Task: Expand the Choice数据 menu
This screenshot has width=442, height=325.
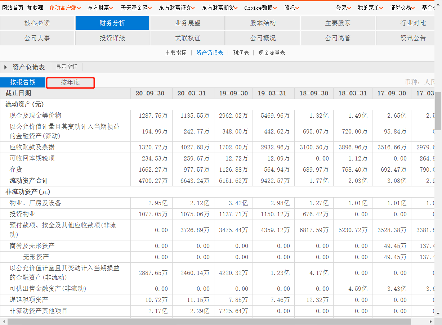Action: pyautogui.click(x=260, y=8)
